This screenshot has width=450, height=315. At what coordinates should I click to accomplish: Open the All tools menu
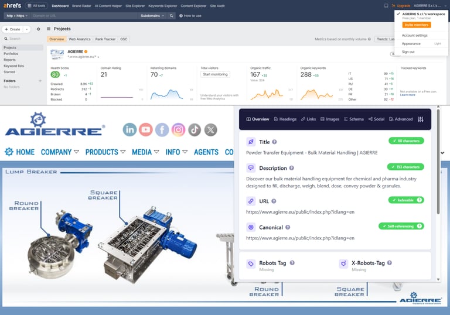click(x=36, y=5)
